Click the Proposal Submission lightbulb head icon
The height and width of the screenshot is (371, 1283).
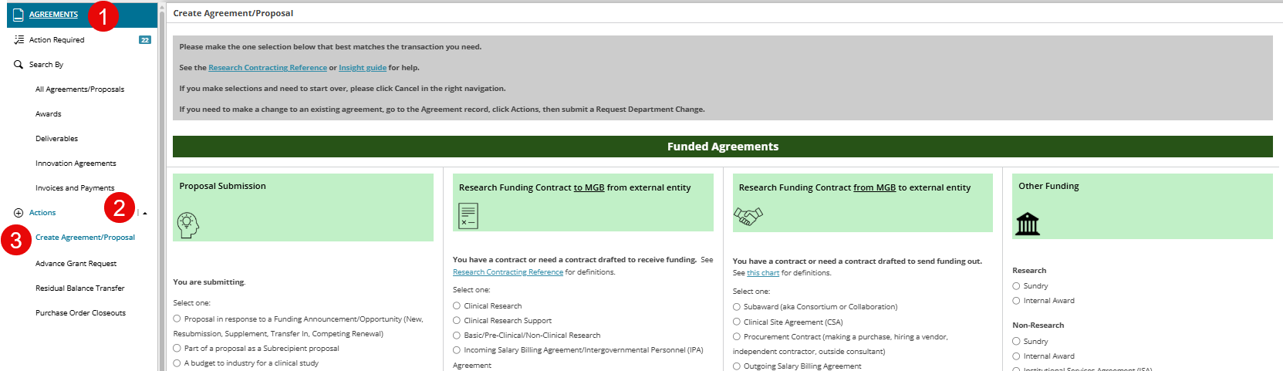188,224
